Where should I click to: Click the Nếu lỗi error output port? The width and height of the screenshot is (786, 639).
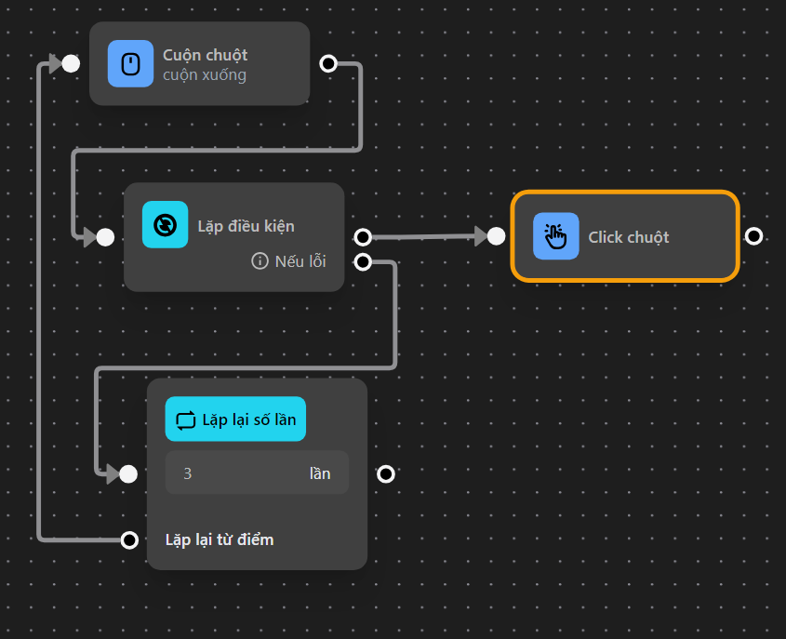tap(363, 261)
